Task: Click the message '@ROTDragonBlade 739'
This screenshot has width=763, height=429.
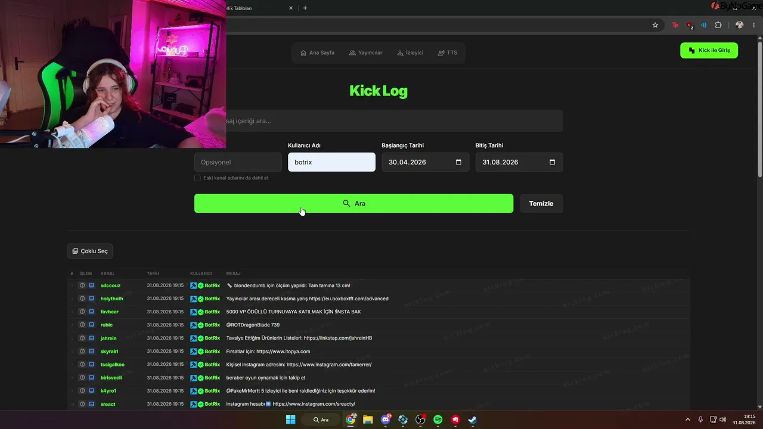Action: (x=253, y=325)
